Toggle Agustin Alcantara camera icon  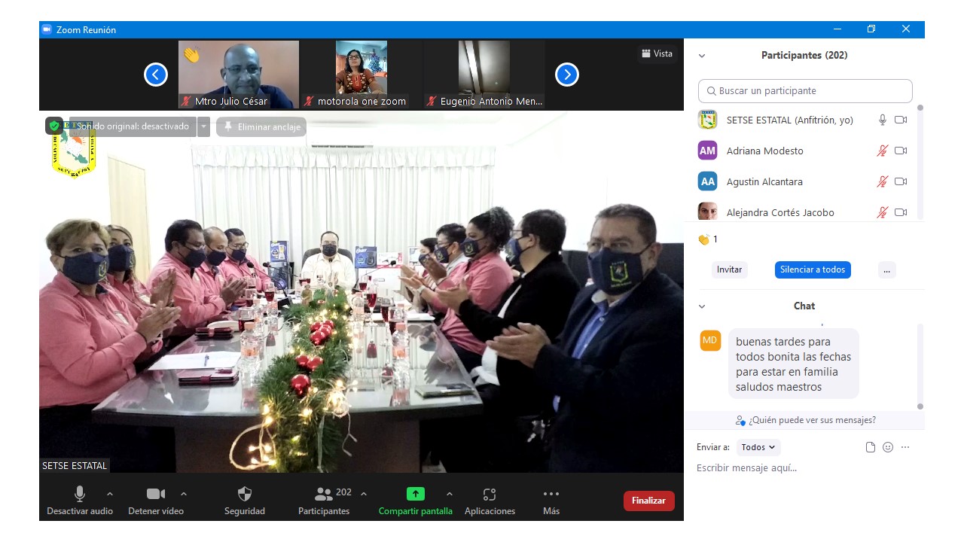point(901,181)
